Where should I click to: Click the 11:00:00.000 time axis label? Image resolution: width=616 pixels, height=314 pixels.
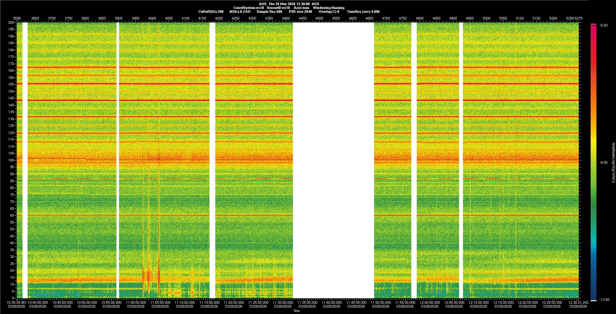click(136, 302)
